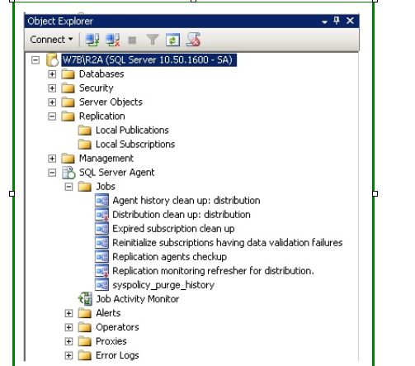Select Expired subscription clean up
415x366 pixels.
(173, 229)
